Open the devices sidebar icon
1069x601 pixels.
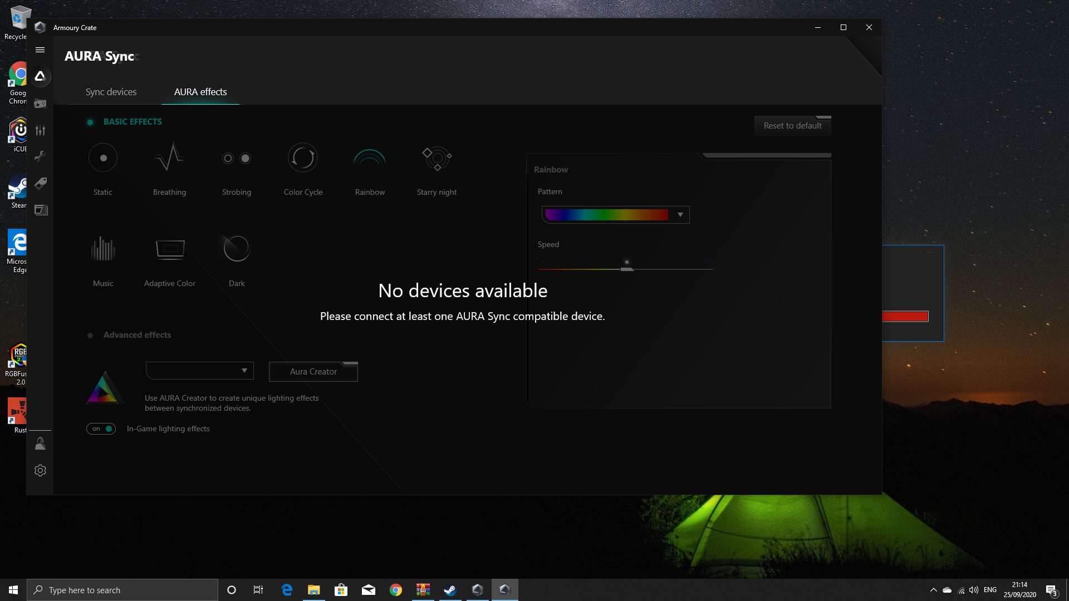40,104
